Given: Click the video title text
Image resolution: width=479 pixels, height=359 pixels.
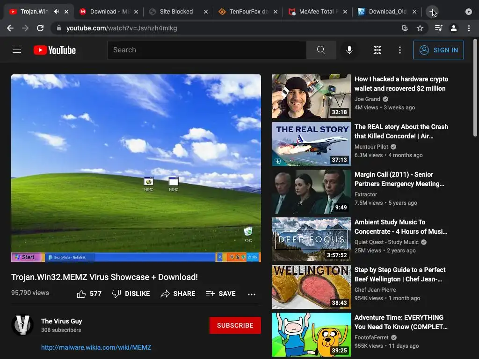Looking at the screenshot, I should [104, 277].
